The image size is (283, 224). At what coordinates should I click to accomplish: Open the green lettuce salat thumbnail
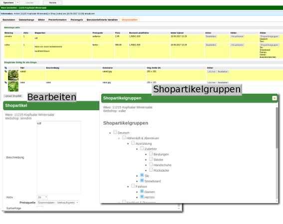pos(13,86)
